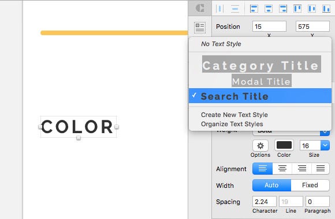
Task: Align layers to the right edge
Action: click(283, 9)
